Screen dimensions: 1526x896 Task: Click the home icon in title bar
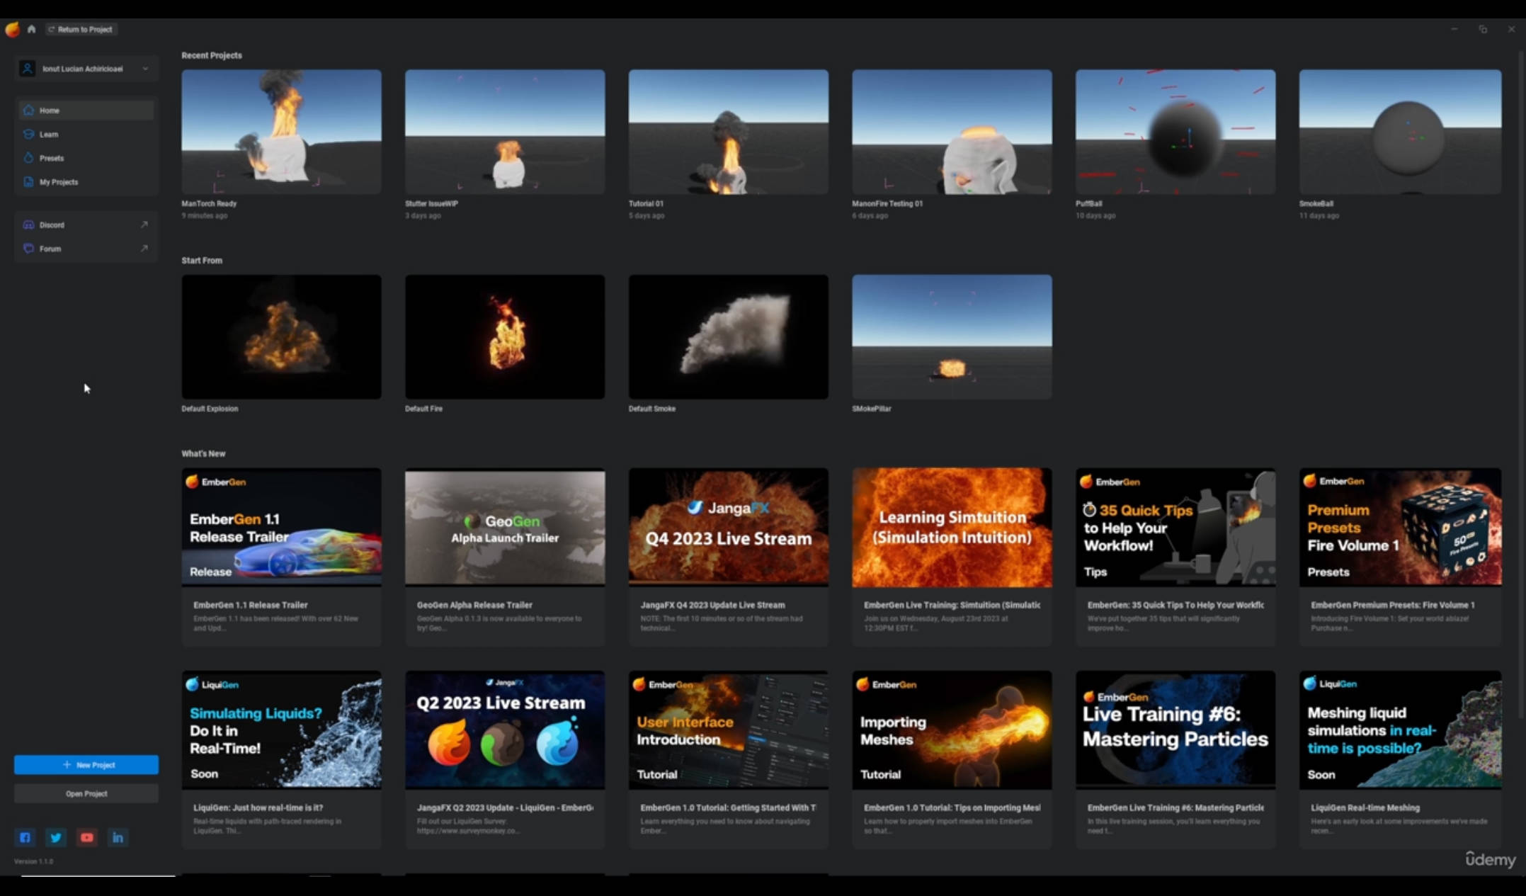click(x=31, y=29)
